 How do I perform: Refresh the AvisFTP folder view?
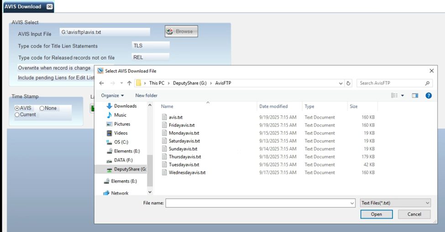click(x=349, y=83)
